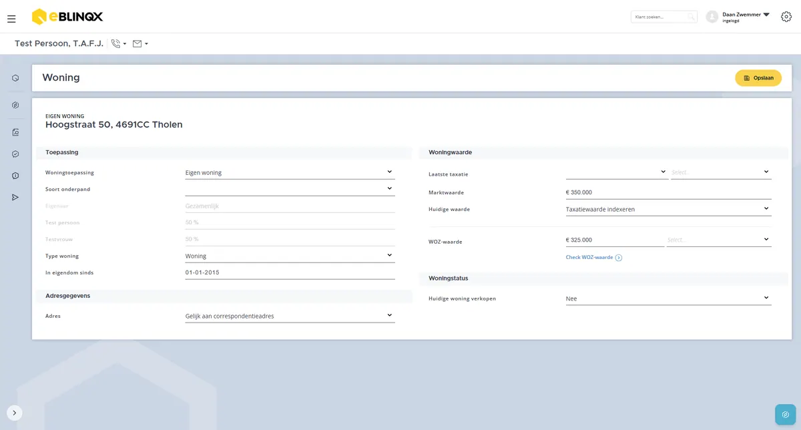Open the Select dropdown beside WOZ-waarde
The image size is (801, 430).
coord(719,240)
